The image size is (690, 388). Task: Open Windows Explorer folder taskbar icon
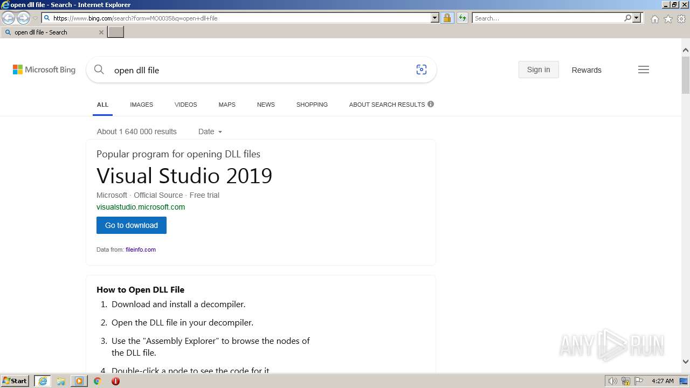(x=61, y=381)
